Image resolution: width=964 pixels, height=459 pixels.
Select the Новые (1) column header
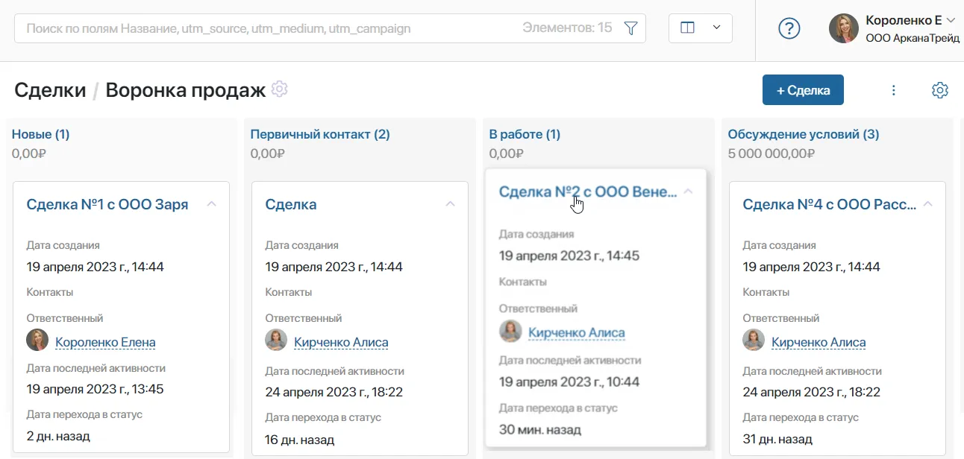click(40, 134)
